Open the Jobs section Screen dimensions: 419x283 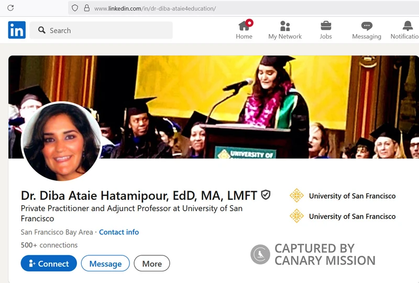point(326,30)
